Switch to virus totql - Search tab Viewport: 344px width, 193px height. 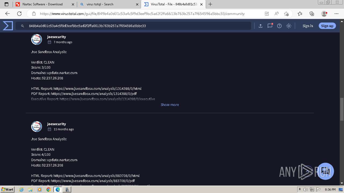point(109,4)
